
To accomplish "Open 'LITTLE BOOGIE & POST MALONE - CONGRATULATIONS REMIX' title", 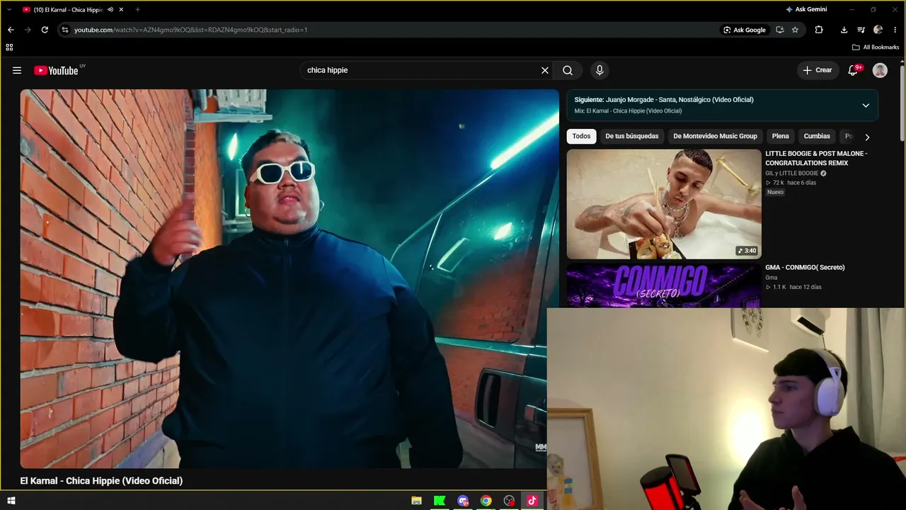I will [x=816, y=158].
